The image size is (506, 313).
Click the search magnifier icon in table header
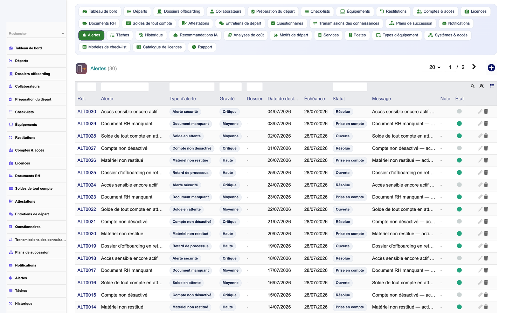[472, 86]
